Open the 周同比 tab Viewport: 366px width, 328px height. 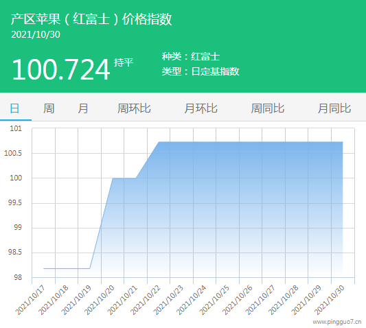pyautogui.click(x=268, y=108)
